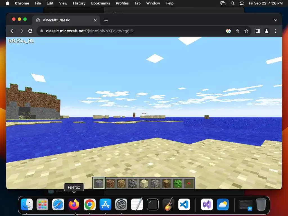288x216 pixels.
Task: Open the View menu
Action: (x=63, y=3)
